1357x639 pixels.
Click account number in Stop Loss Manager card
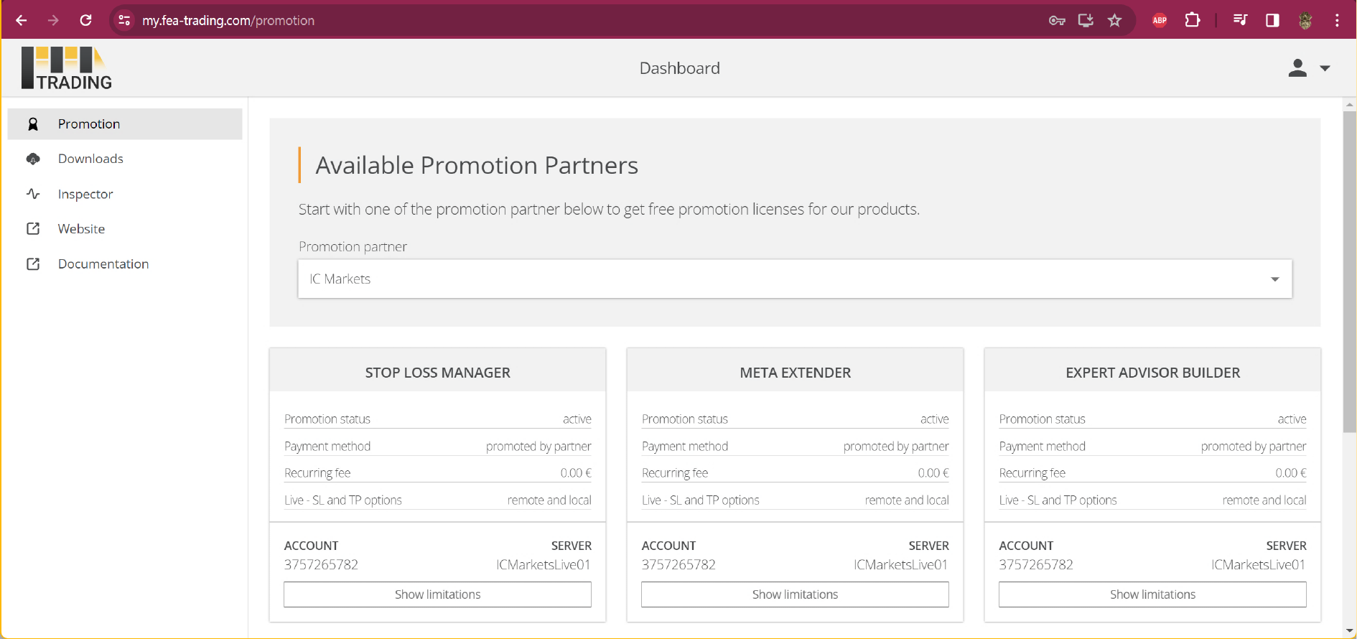tap(321, 564)
